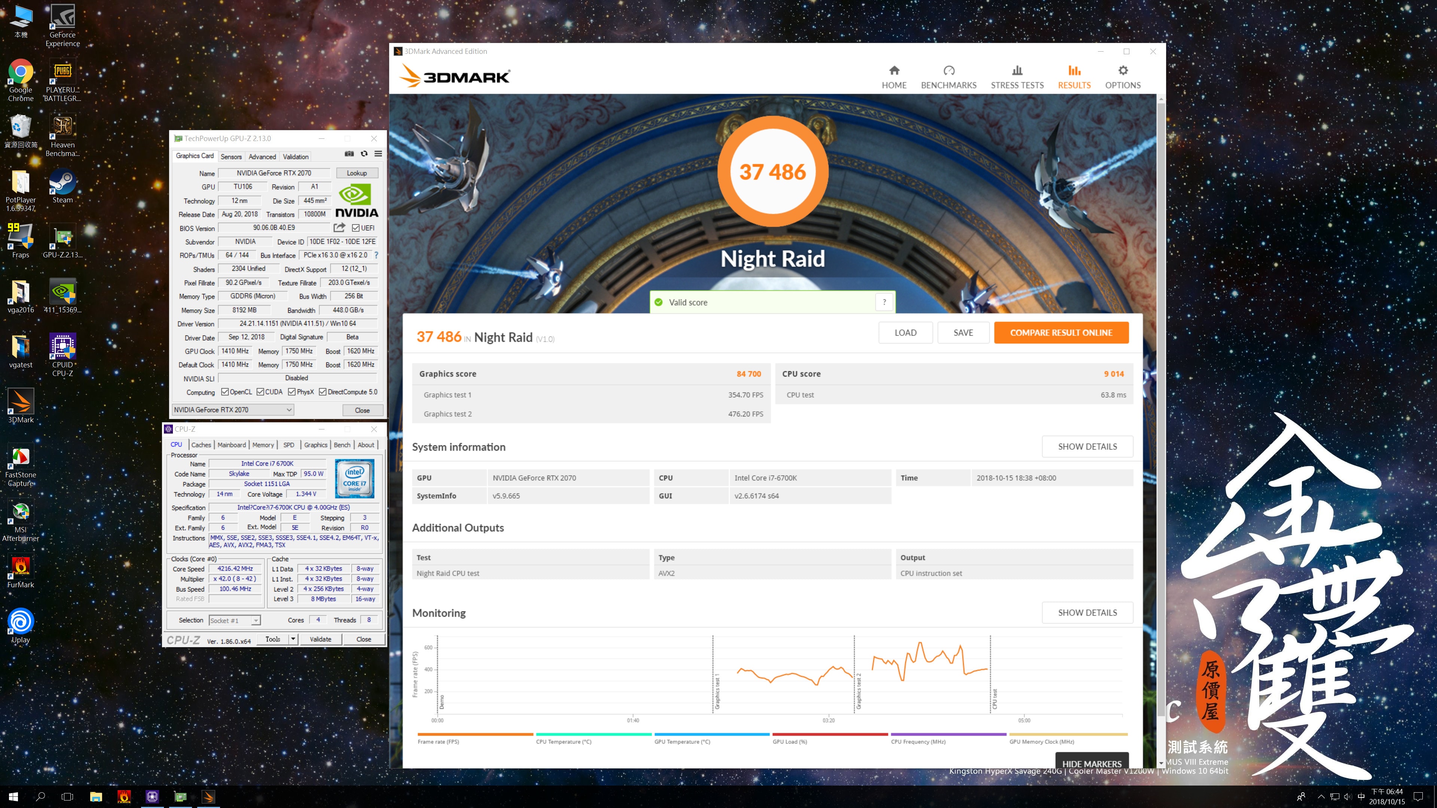Switch to CPU-Z About tab
This screenshot has height=808, width=1437.
coord(366,445)
